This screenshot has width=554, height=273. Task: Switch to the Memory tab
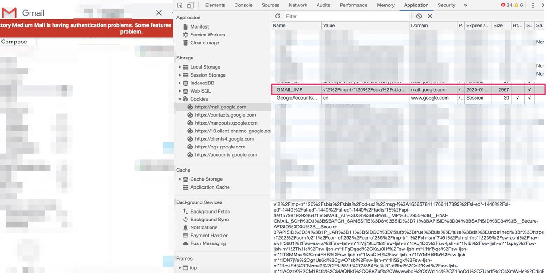[x=385, y=5]
